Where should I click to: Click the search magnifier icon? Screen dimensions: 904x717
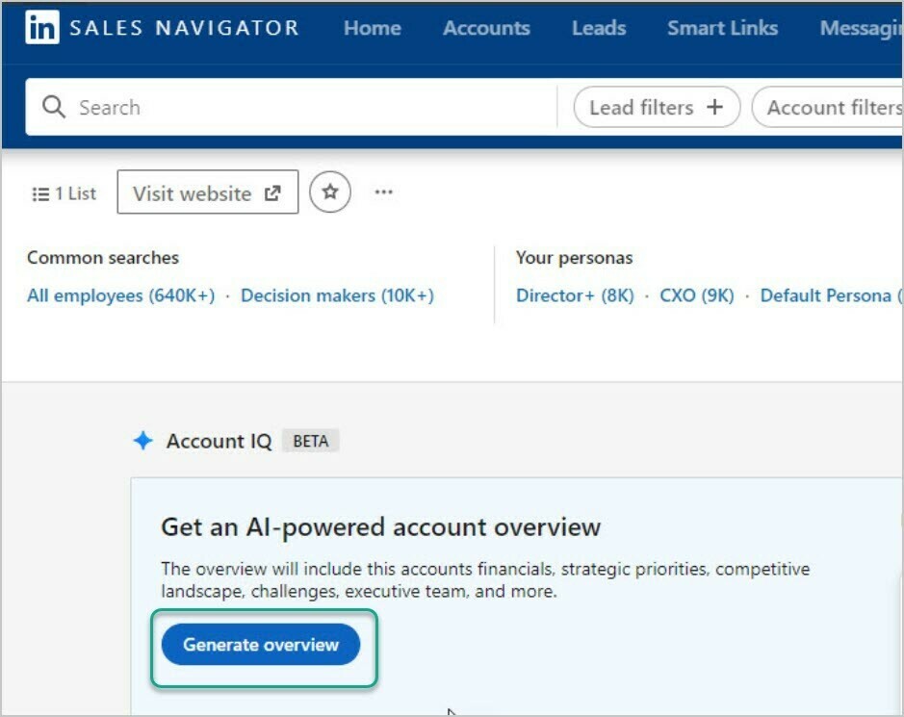[54, 107]
